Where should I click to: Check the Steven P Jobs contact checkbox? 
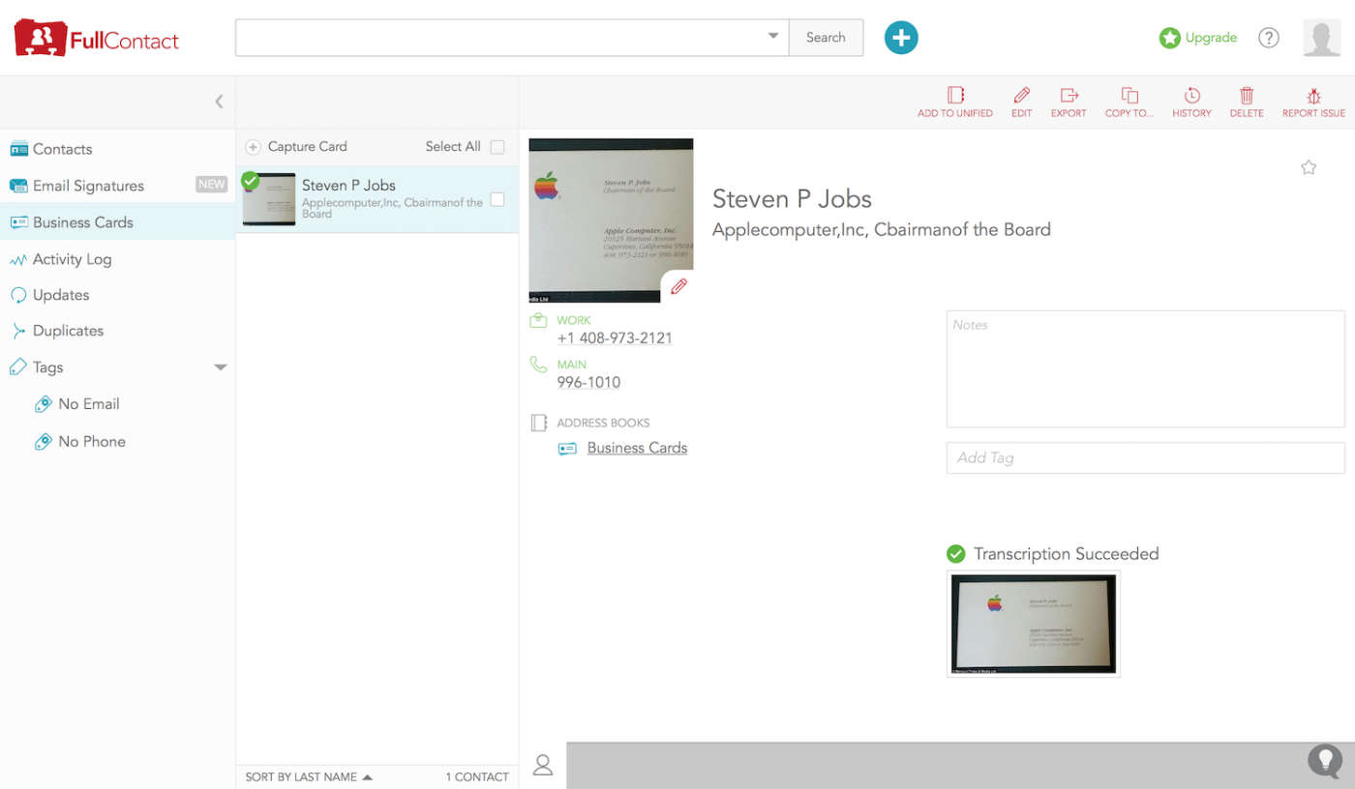point(497,199)
